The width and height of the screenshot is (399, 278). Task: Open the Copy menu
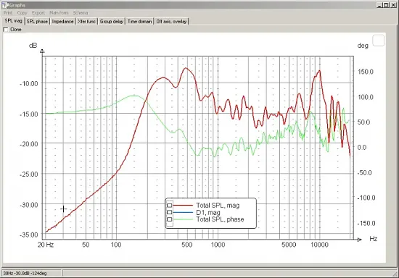pos(22,13)
